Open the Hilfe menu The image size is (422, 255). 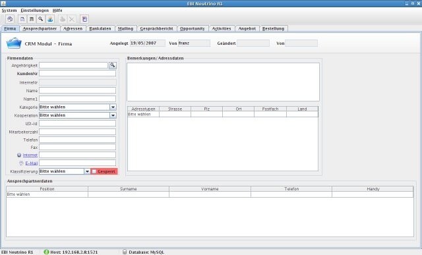point(57,11)
